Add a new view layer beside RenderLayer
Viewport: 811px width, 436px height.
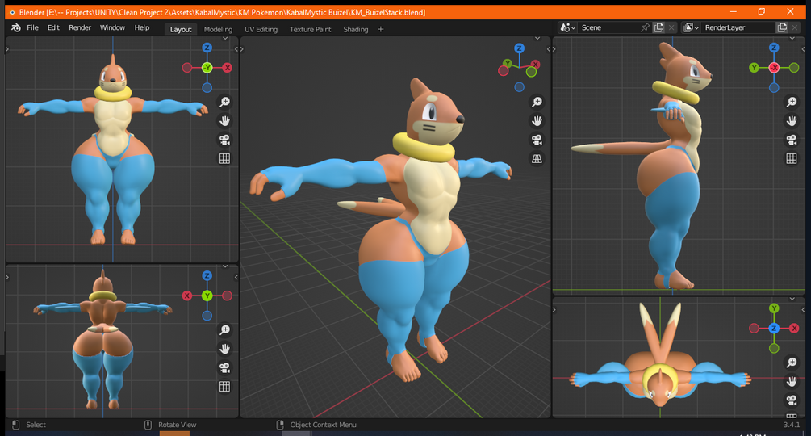click(x=782, y=28)
